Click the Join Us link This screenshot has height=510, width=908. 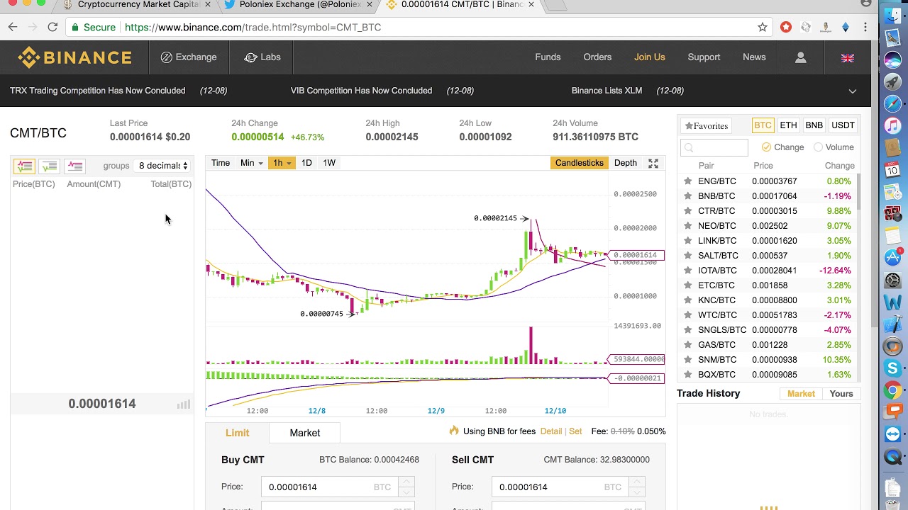click(x=650, y=57)
